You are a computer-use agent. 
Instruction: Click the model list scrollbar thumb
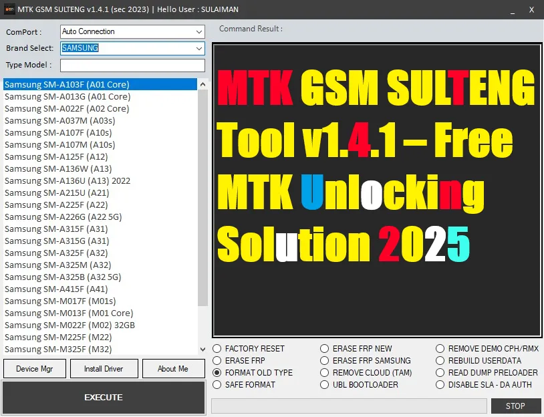pos(202,198)
